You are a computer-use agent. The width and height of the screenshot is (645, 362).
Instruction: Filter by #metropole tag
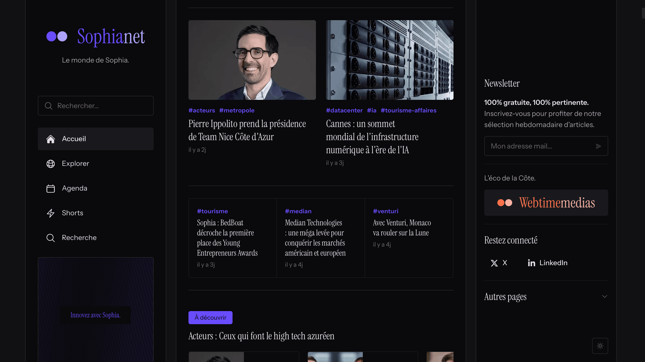pos(237,110)
